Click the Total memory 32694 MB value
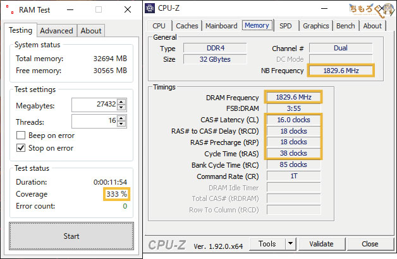This screenshot has width=397, height=259. pyautogui.click(x=110, y=59)
